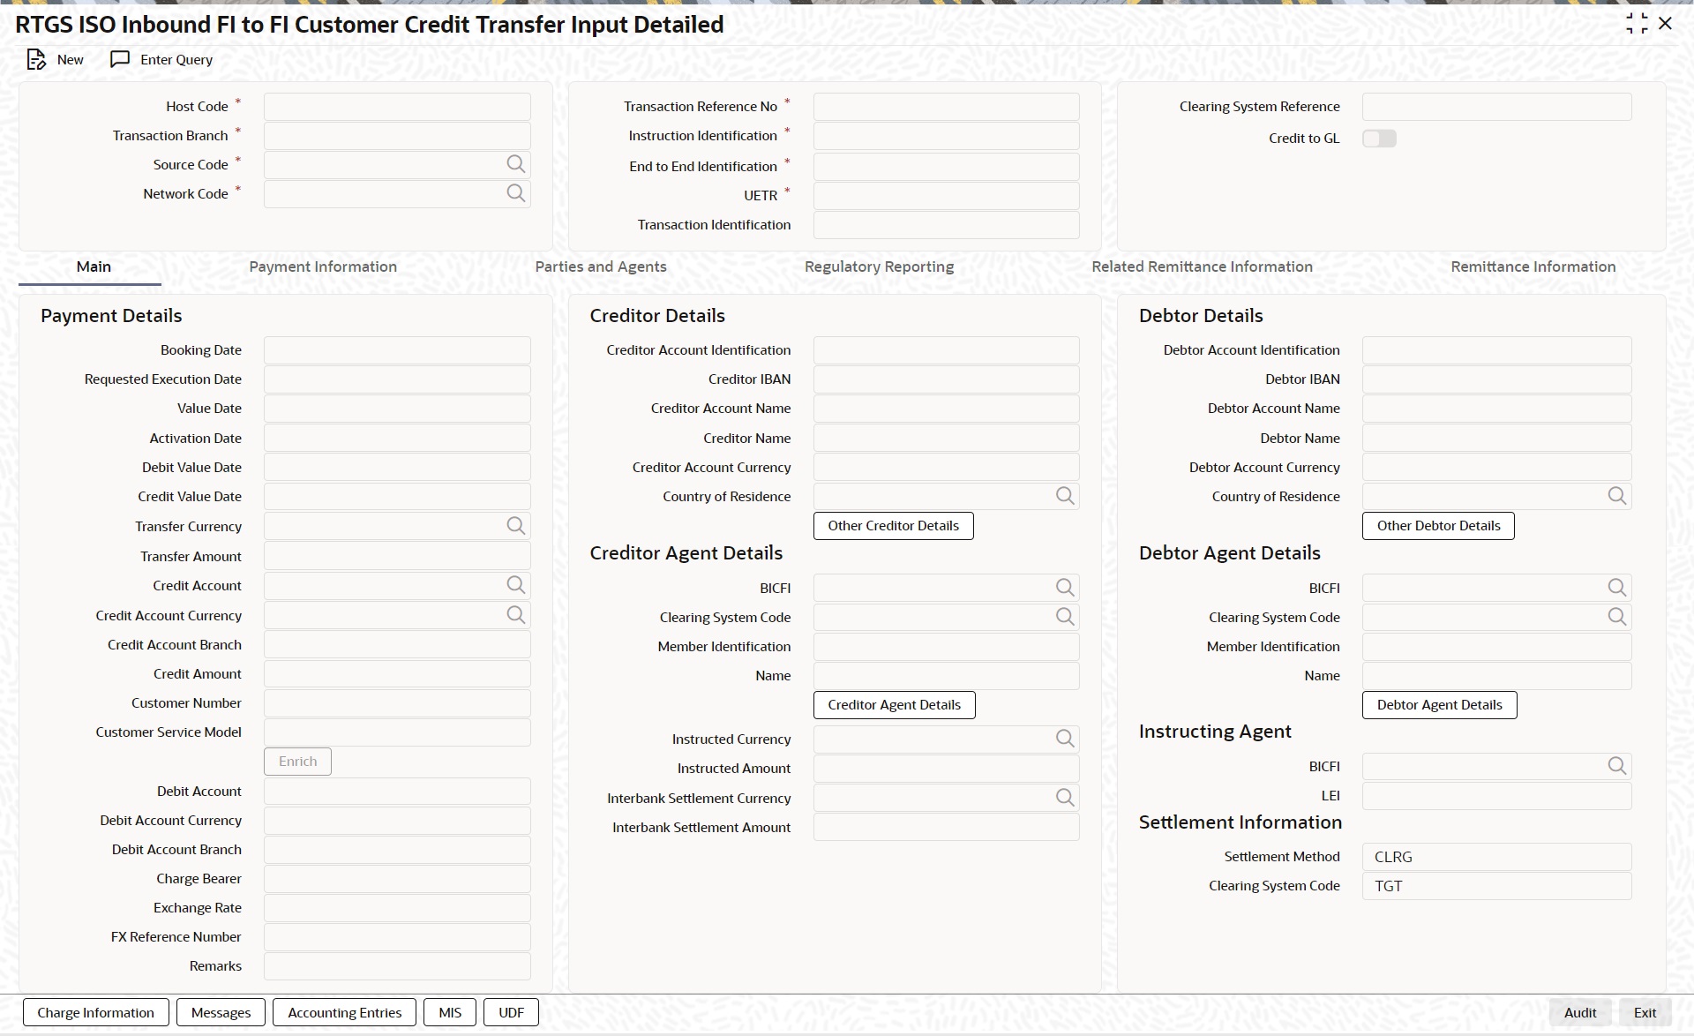Open Transfer Currency search lookup
The height and width of the screenshot is (1036, 1694).
[x=516, y=526]
